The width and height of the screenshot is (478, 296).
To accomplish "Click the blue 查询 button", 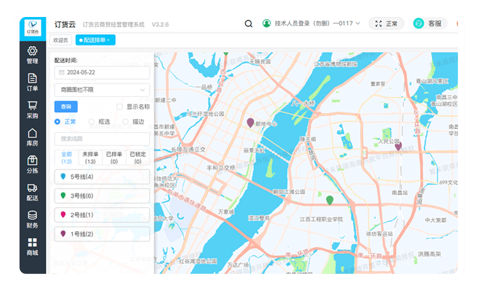I will coord(65,107).
